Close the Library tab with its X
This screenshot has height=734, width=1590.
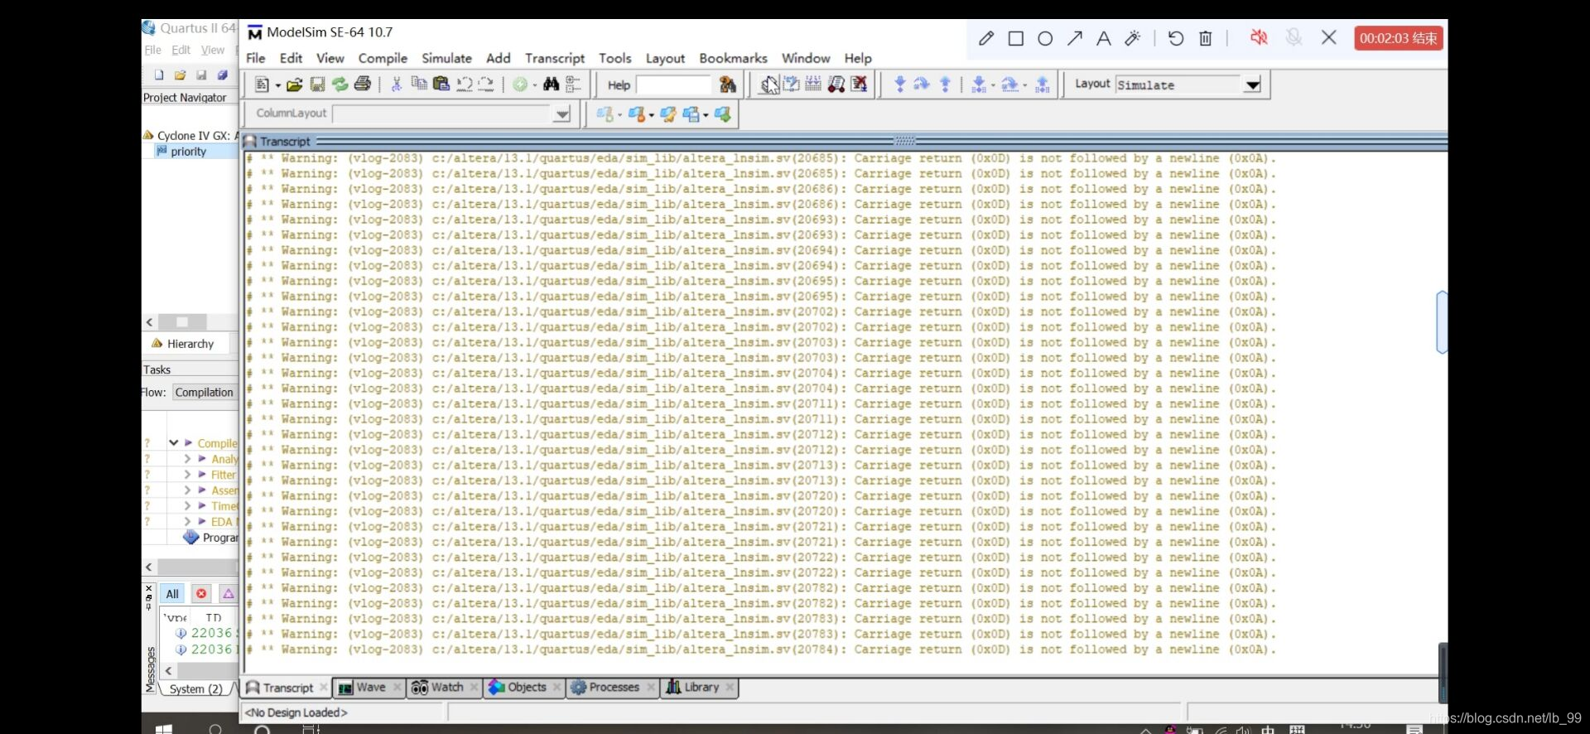[730, 688]
